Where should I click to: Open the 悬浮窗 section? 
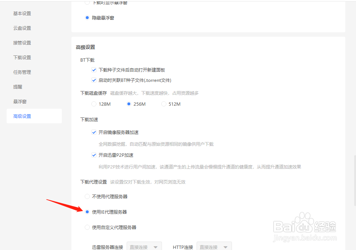coord(20,101)
